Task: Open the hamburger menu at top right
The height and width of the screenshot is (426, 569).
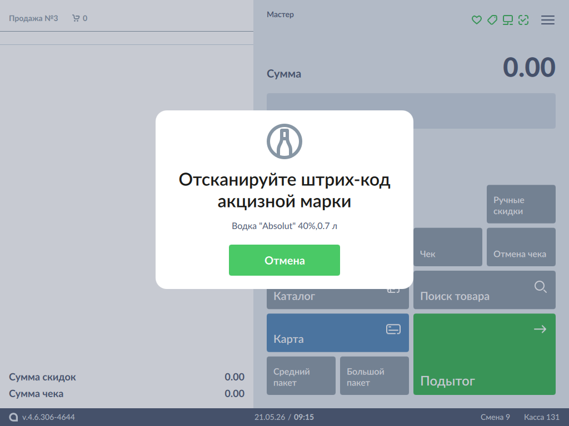Action: 547,20
